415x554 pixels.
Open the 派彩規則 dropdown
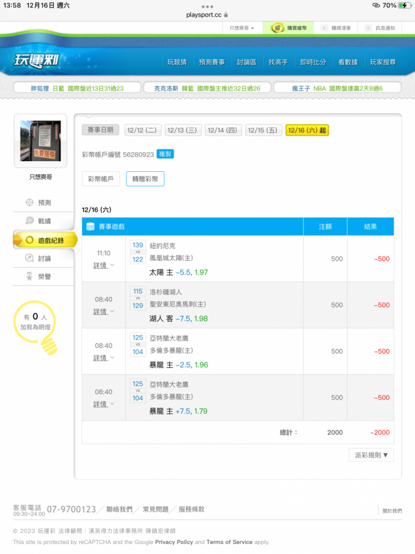371,455
